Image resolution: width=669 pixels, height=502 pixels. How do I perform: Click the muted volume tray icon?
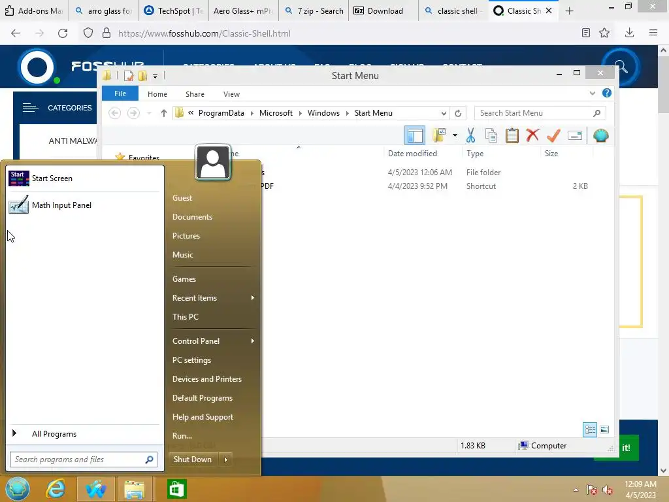pyautogui.click(x=608, y=490)
